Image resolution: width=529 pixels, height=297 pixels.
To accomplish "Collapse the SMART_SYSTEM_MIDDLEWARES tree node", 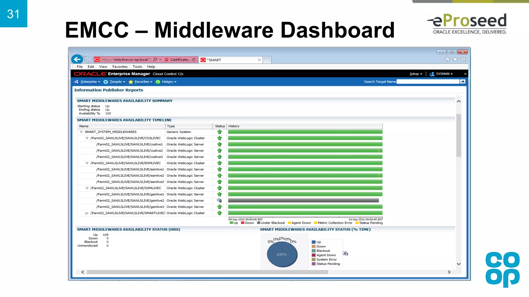I will [81, 132].
